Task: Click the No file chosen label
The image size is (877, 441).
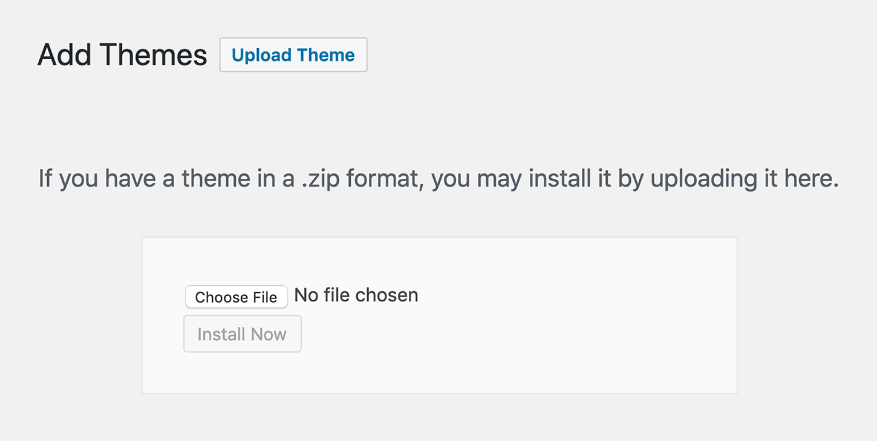Action: click(356, 295)
